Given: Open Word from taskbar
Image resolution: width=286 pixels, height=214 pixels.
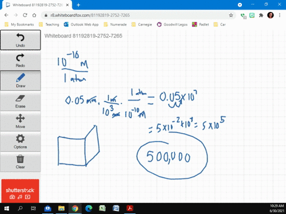Looking at the screenshot, I should [x=116, y=209].
